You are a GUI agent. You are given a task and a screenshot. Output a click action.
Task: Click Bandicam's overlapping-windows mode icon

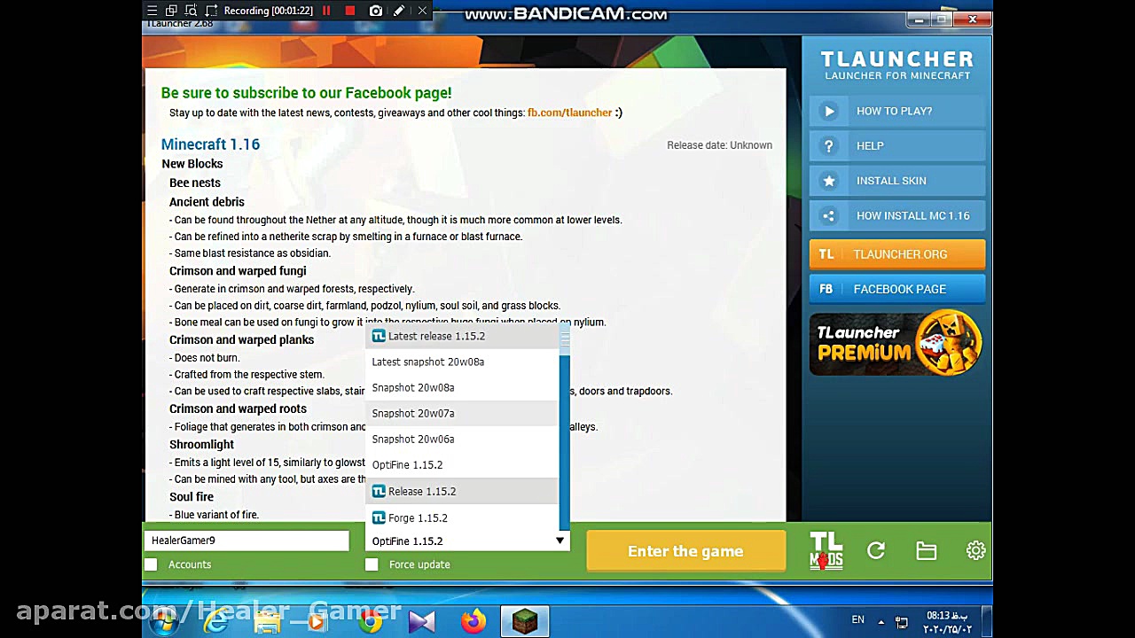[172, 11]
